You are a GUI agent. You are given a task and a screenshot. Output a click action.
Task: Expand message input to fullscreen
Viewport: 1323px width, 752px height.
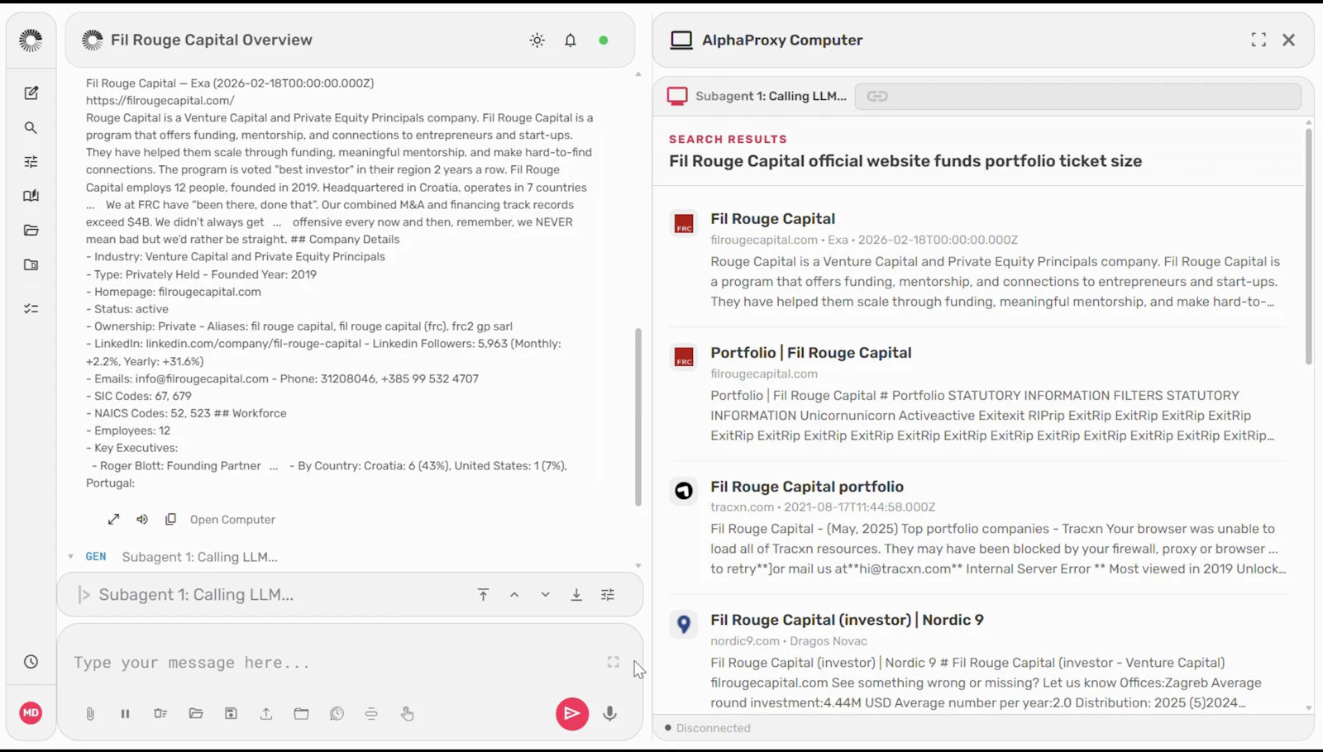coord(614,662)
